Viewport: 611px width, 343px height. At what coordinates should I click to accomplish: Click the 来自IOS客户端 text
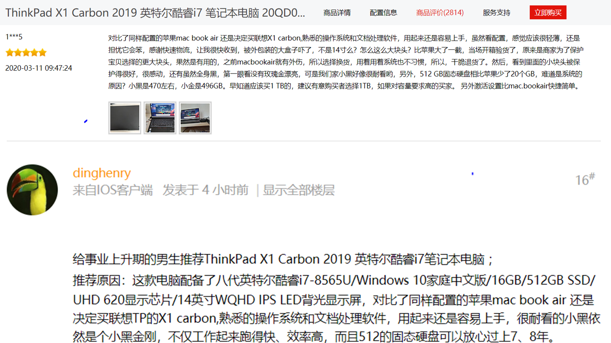pyautogui.click(x=113, y=190)
